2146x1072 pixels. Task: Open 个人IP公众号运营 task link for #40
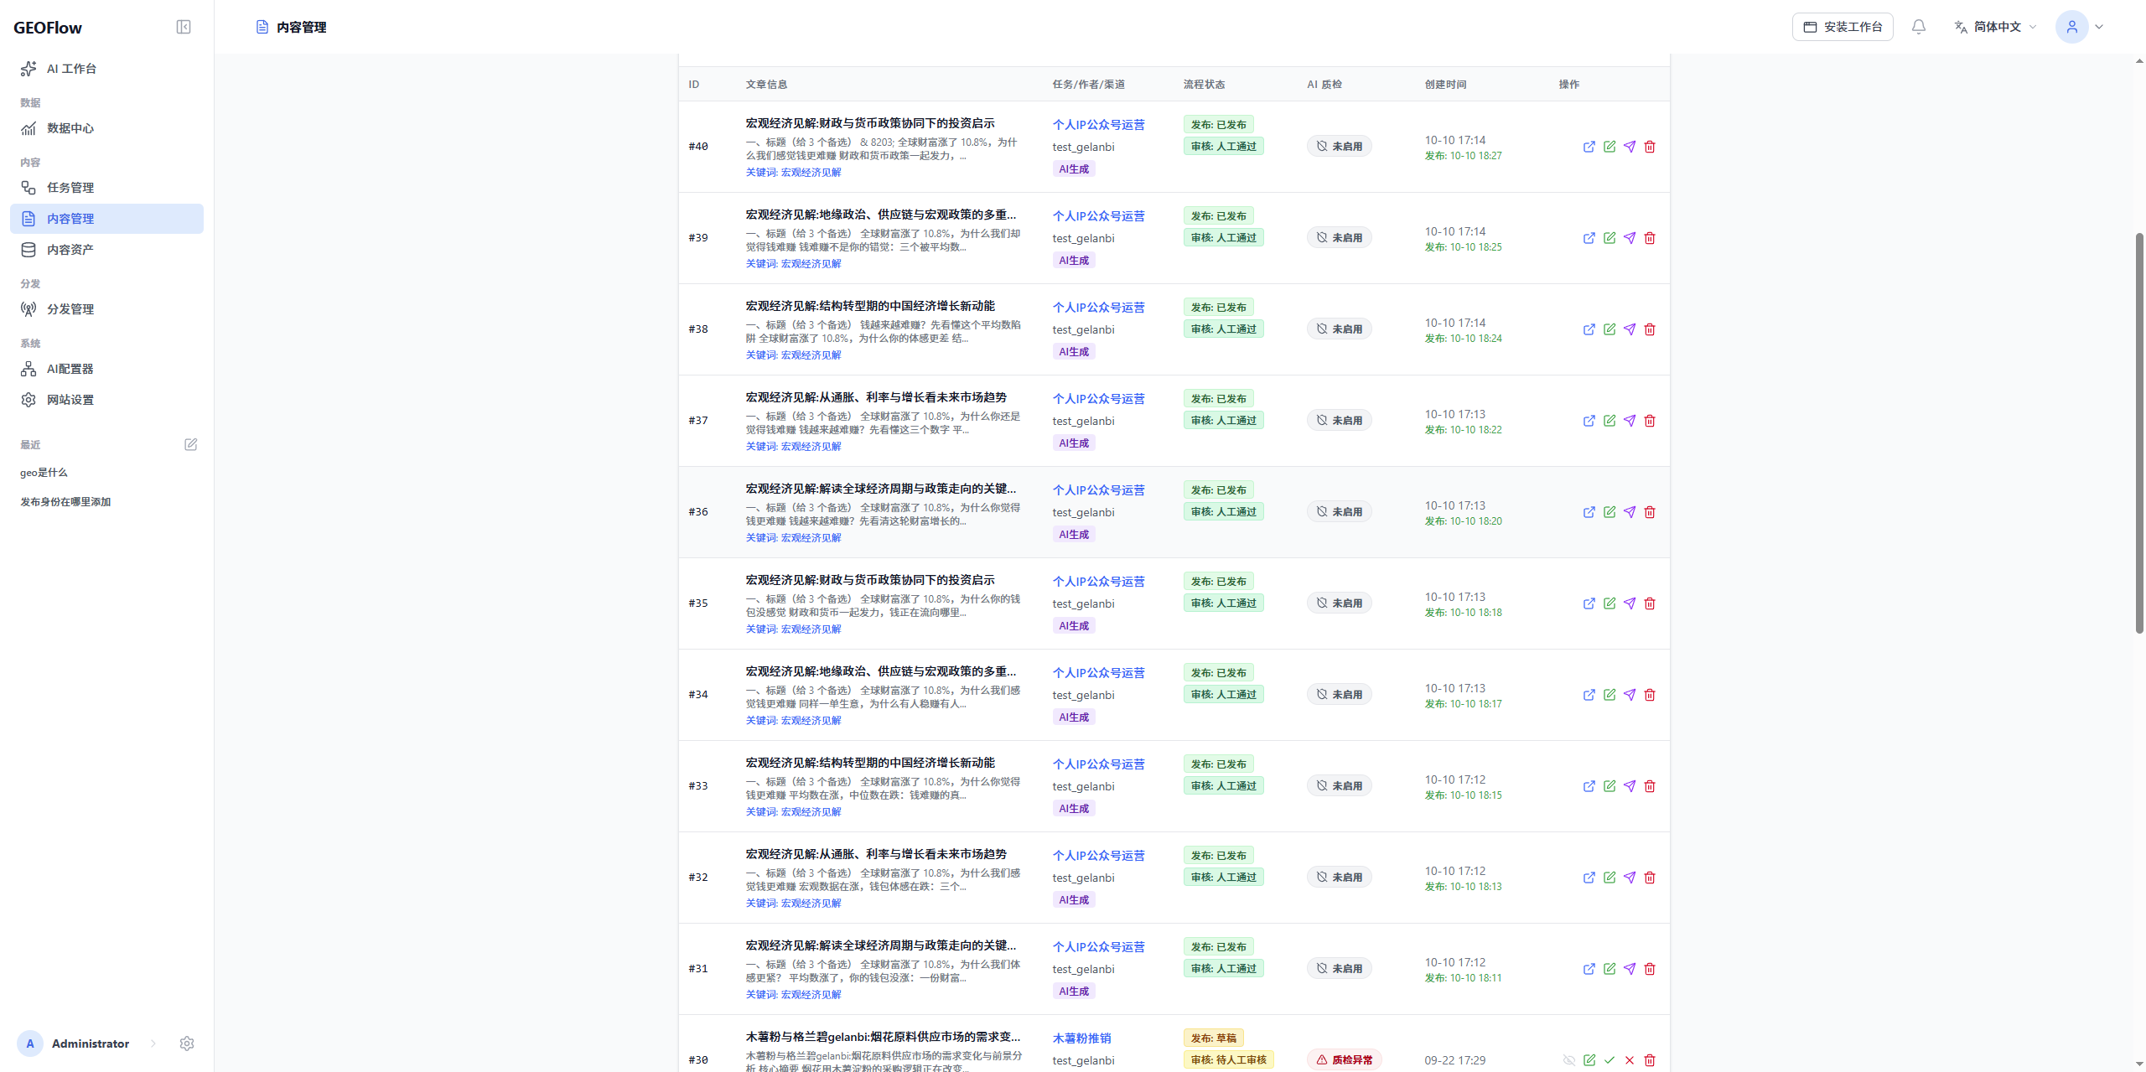click(1098, 125)
